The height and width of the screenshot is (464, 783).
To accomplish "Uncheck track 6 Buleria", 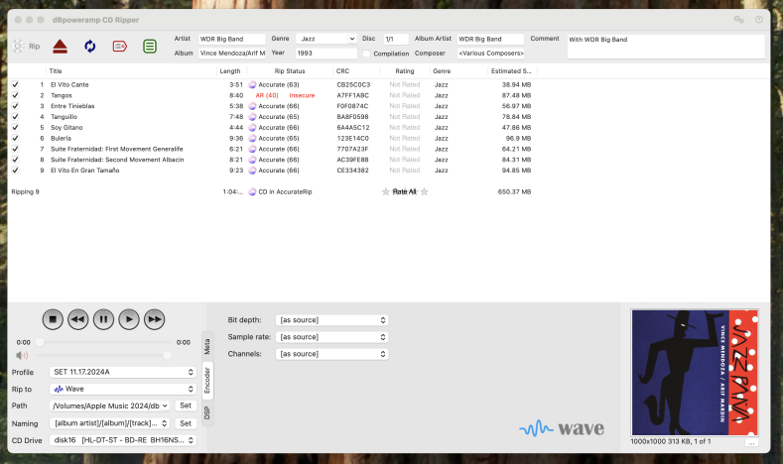I will pyautogui.click(x=16, y=138).
